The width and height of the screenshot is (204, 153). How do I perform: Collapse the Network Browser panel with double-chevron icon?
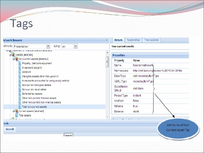click(107, 40)
